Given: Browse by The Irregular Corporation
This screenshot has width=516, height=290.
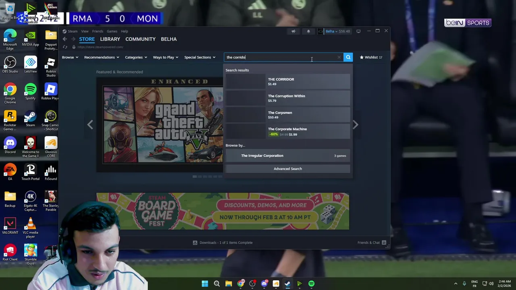Looking at the screenshot, I should 288,155.
